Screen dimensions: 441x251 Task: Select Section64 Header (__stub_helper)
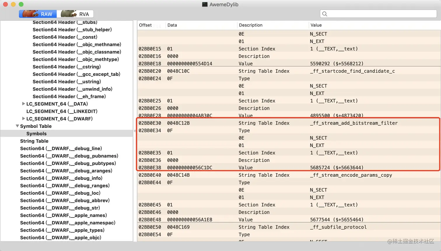pos(72,29)
